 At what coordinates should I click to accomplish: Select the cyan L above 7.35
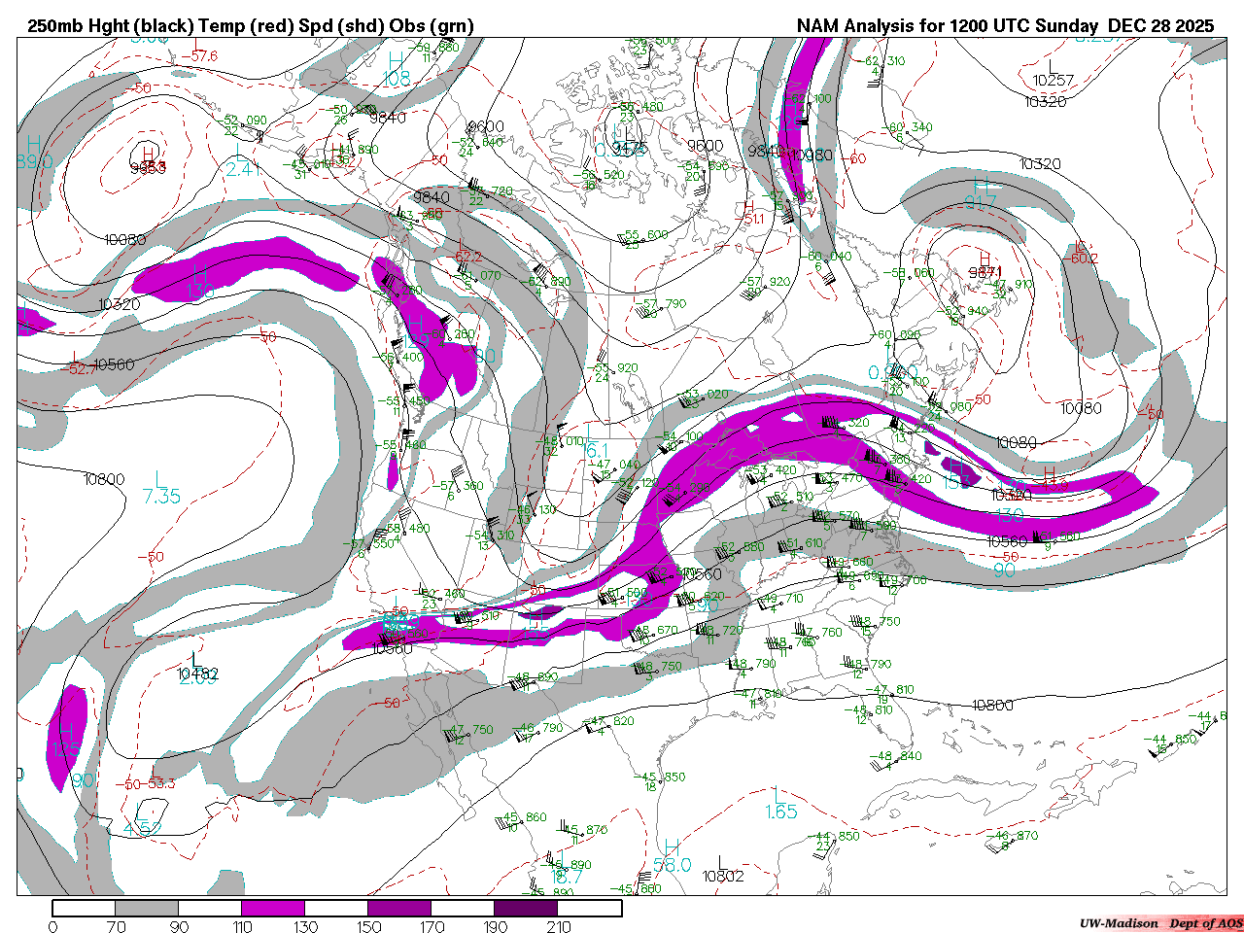[161, 478]
